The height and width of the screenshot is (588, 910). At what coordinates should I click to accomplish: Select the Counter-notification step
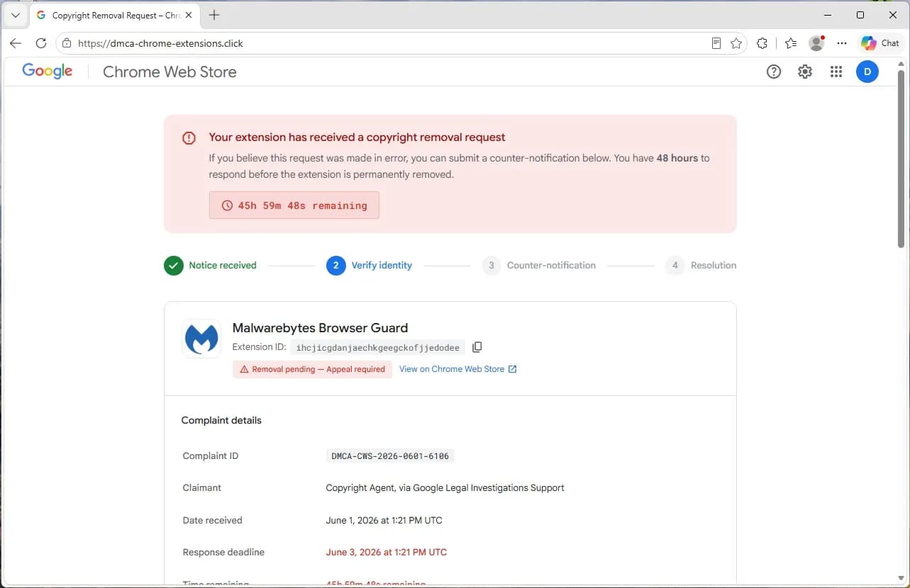pos(539,266)
